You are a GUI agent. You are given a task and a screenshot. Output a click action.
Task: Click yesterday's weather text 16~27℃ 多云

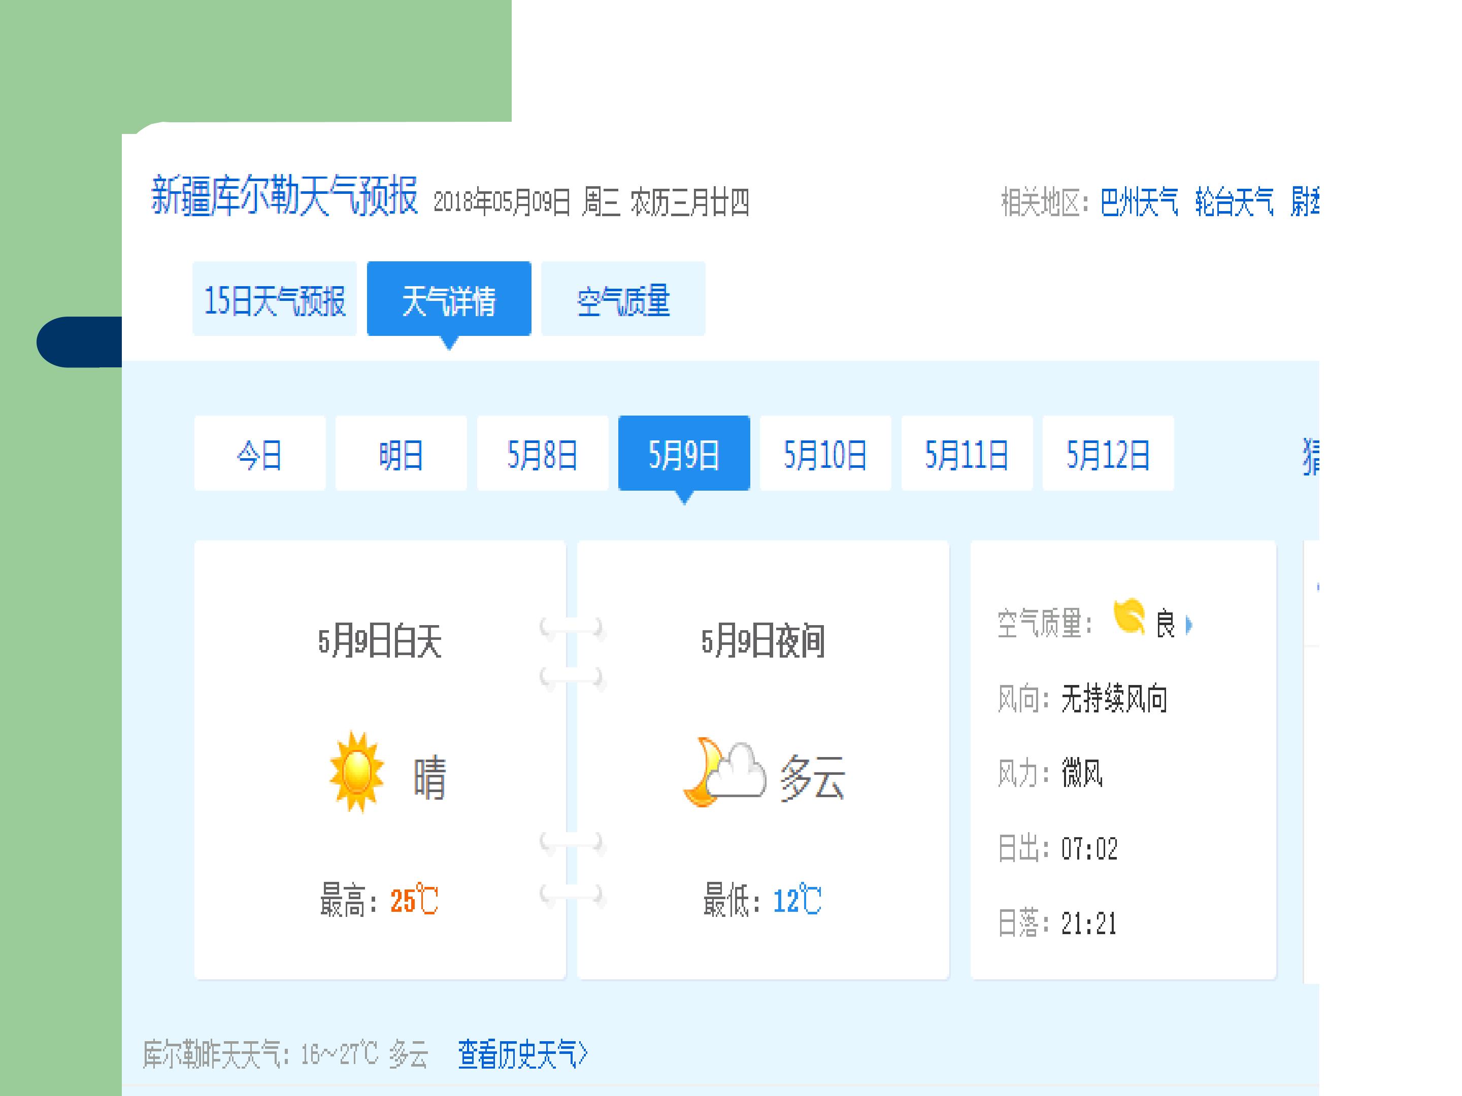coord(365,1054)
